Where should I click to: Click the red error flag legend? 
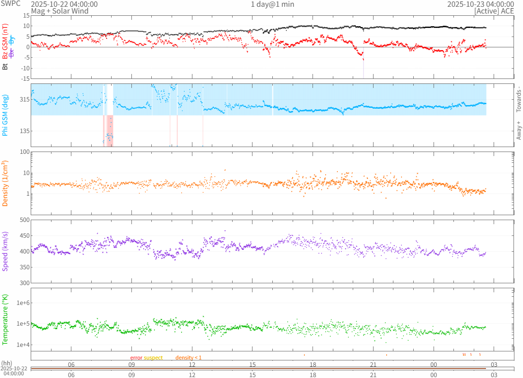click(136, 358)
